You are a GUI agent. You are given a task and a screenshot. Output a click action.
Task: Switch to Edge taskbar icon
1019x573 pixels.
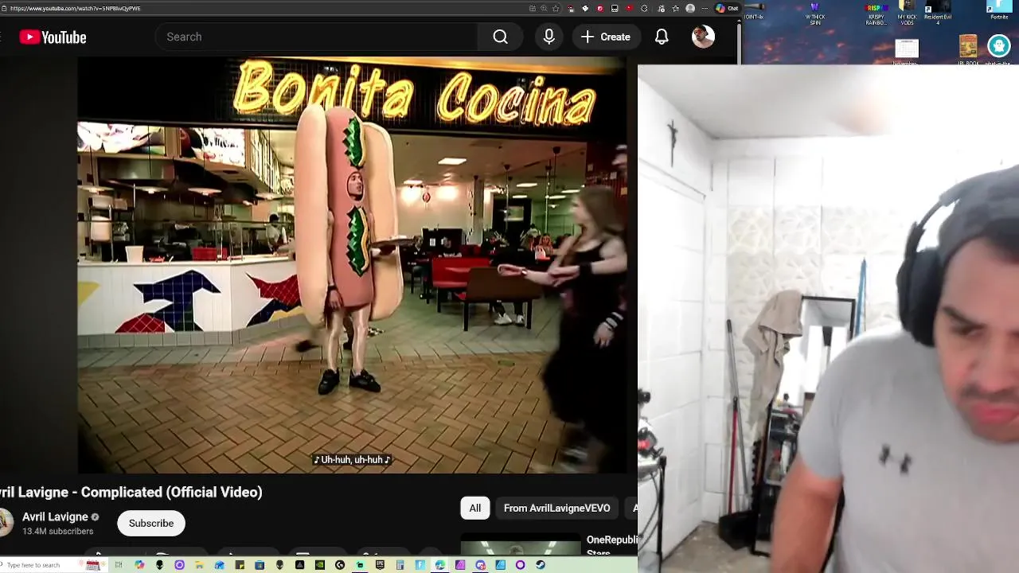[x=439, y=565]
